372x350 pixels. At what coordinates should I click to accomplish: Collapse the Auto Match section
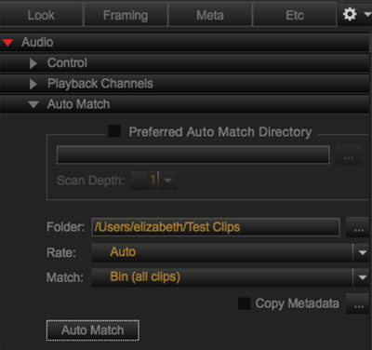point(33,104)
